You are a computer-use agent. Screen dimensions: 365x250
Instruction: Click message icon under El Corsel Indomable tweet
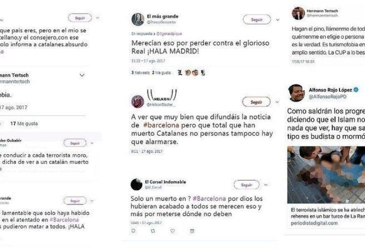(192, 231)
